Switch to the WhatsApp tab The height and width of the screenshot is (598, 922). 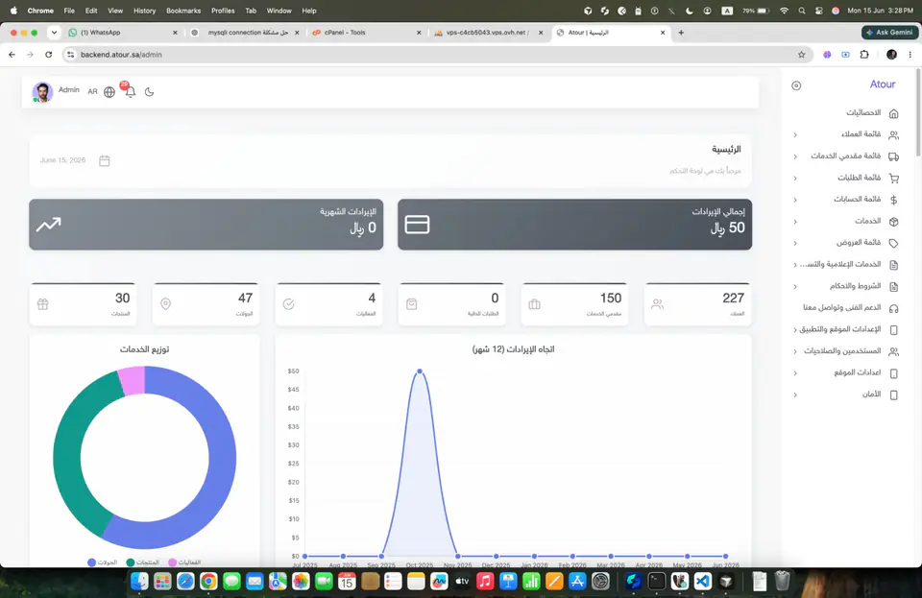122,33
